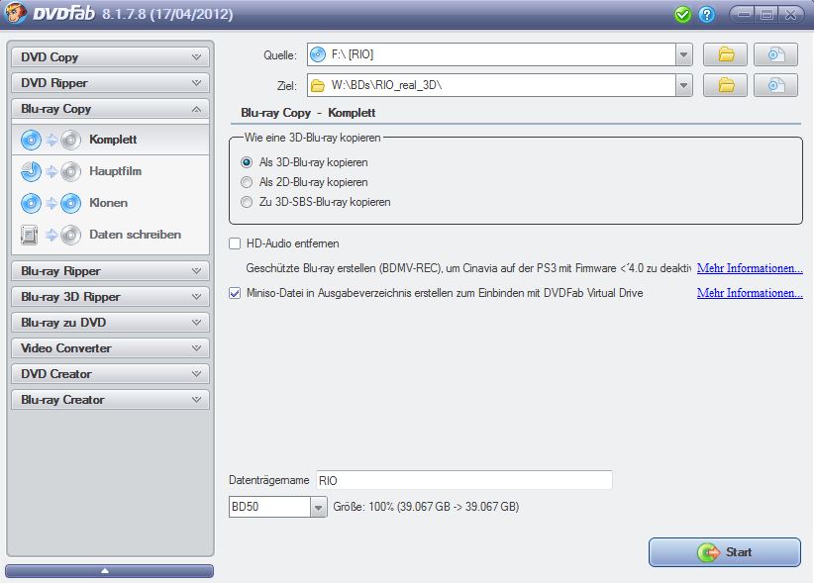Collapse sidebar with bottom arrow bar

(x=110, y=570)
